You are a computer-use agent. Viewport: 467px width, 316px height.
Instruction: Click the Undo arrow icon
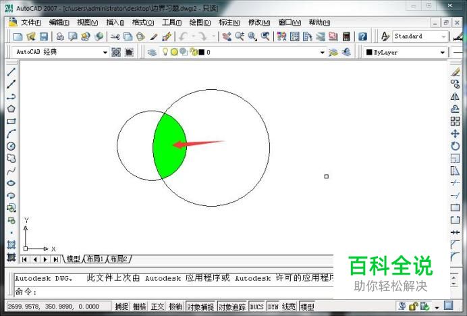(x=183, y=36)
